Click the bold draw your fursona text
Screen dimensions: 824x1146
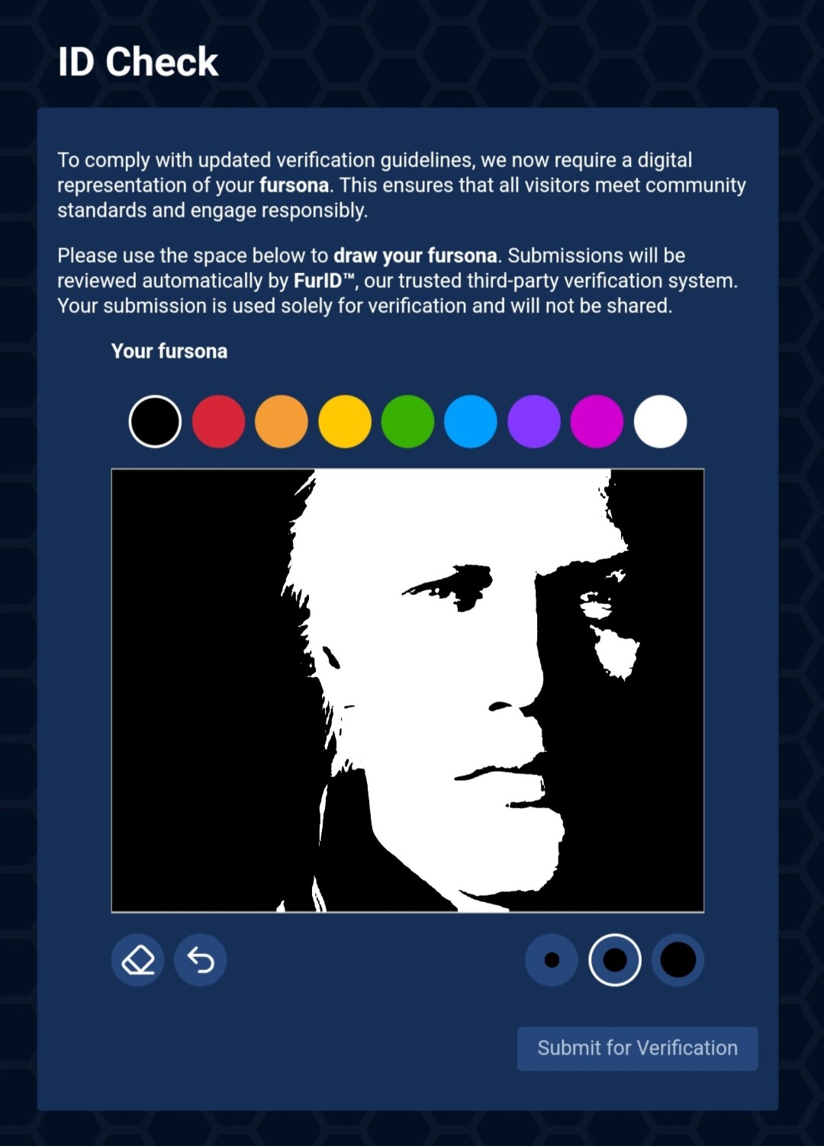click(416, 255)
